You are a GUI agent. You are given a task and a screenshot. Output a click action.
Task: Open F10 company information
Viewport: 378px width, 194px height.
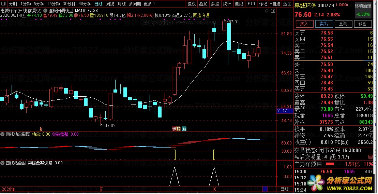(x=251, y=4)
